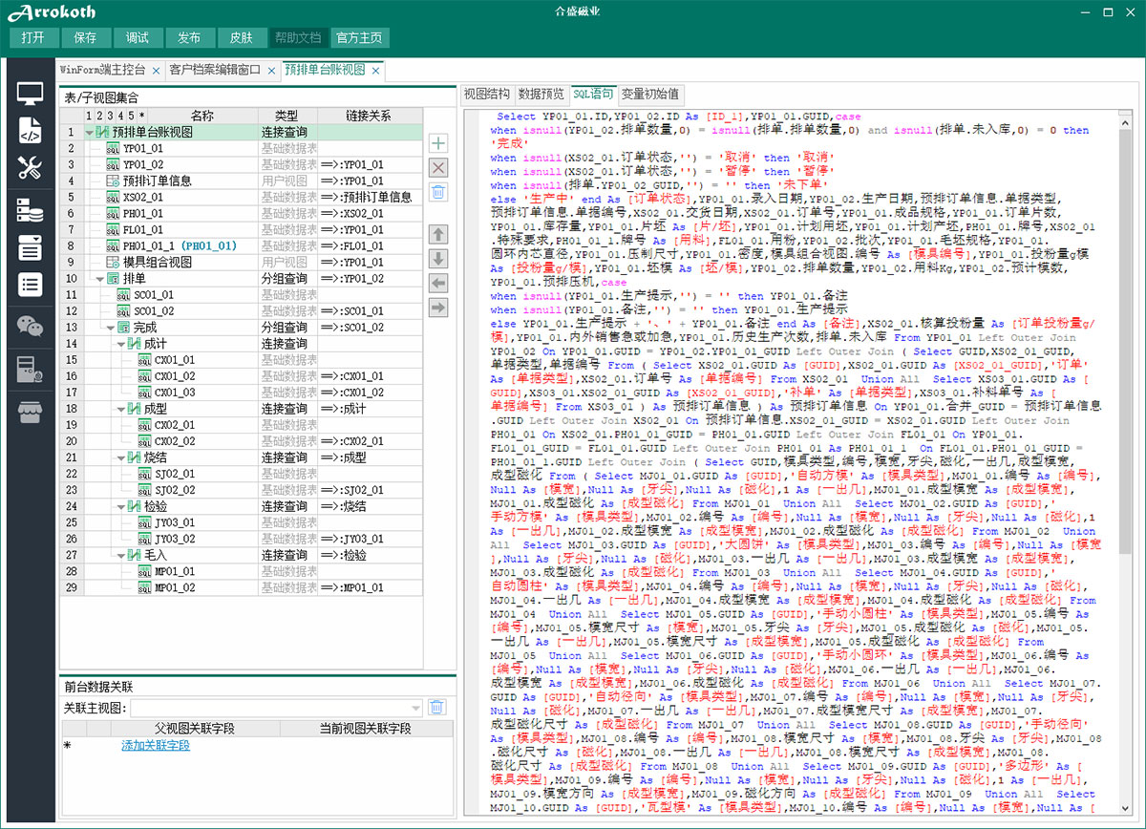Viewport: 1146px width, 829px height.
Task: Click the 链接关系 column header
Action: pos(370,116)
